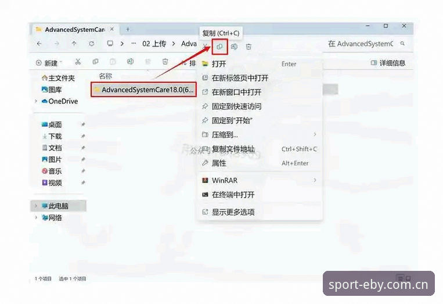Click the monitor icon in the address bar
Screen dimensions: 443x304
110,44
